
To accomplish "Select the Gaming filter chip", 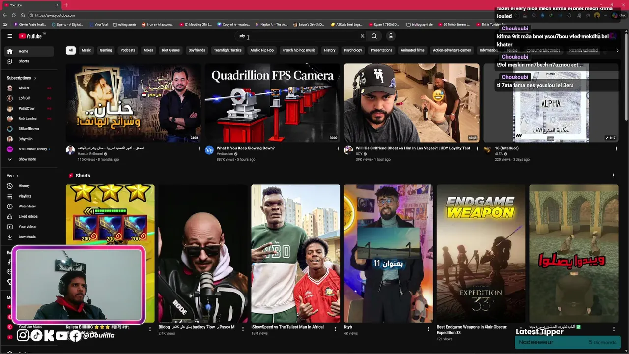I will tap(106, 50).
